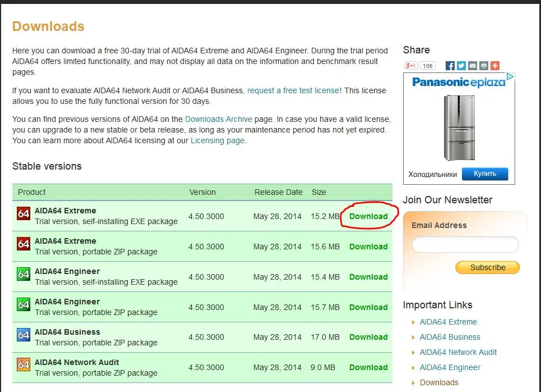
Task: Click the AIDA64 Business product name
Action: pos(67,332)
